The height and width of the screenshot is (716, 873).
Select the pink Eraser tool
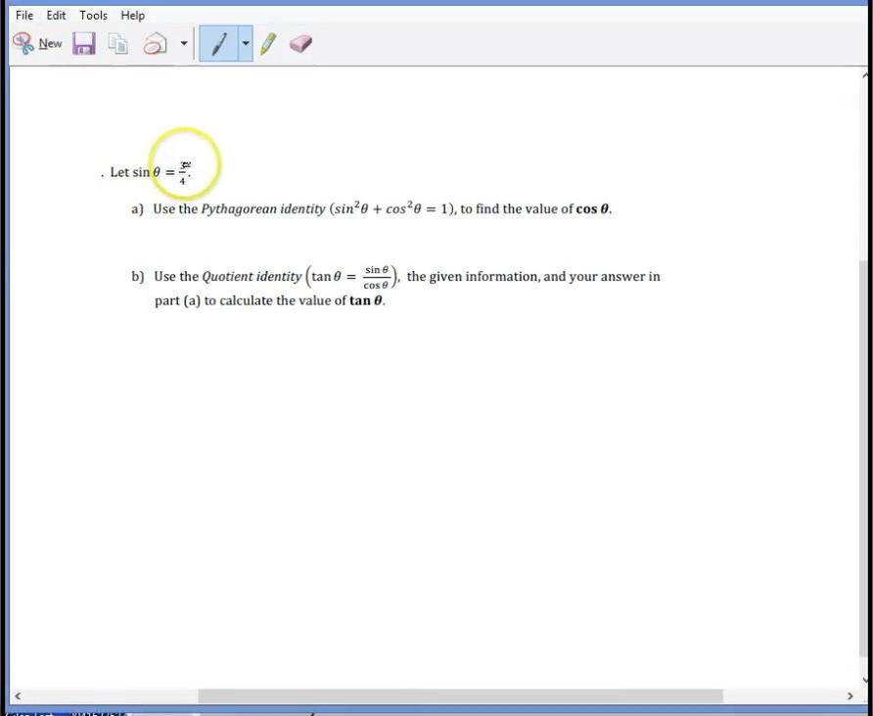(x=300, y=43)
